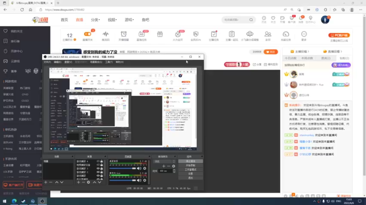Image resolution: width=366 pixels, height=205 pixels.
Task: Open the PK shield icon
Action: (196, 34)
